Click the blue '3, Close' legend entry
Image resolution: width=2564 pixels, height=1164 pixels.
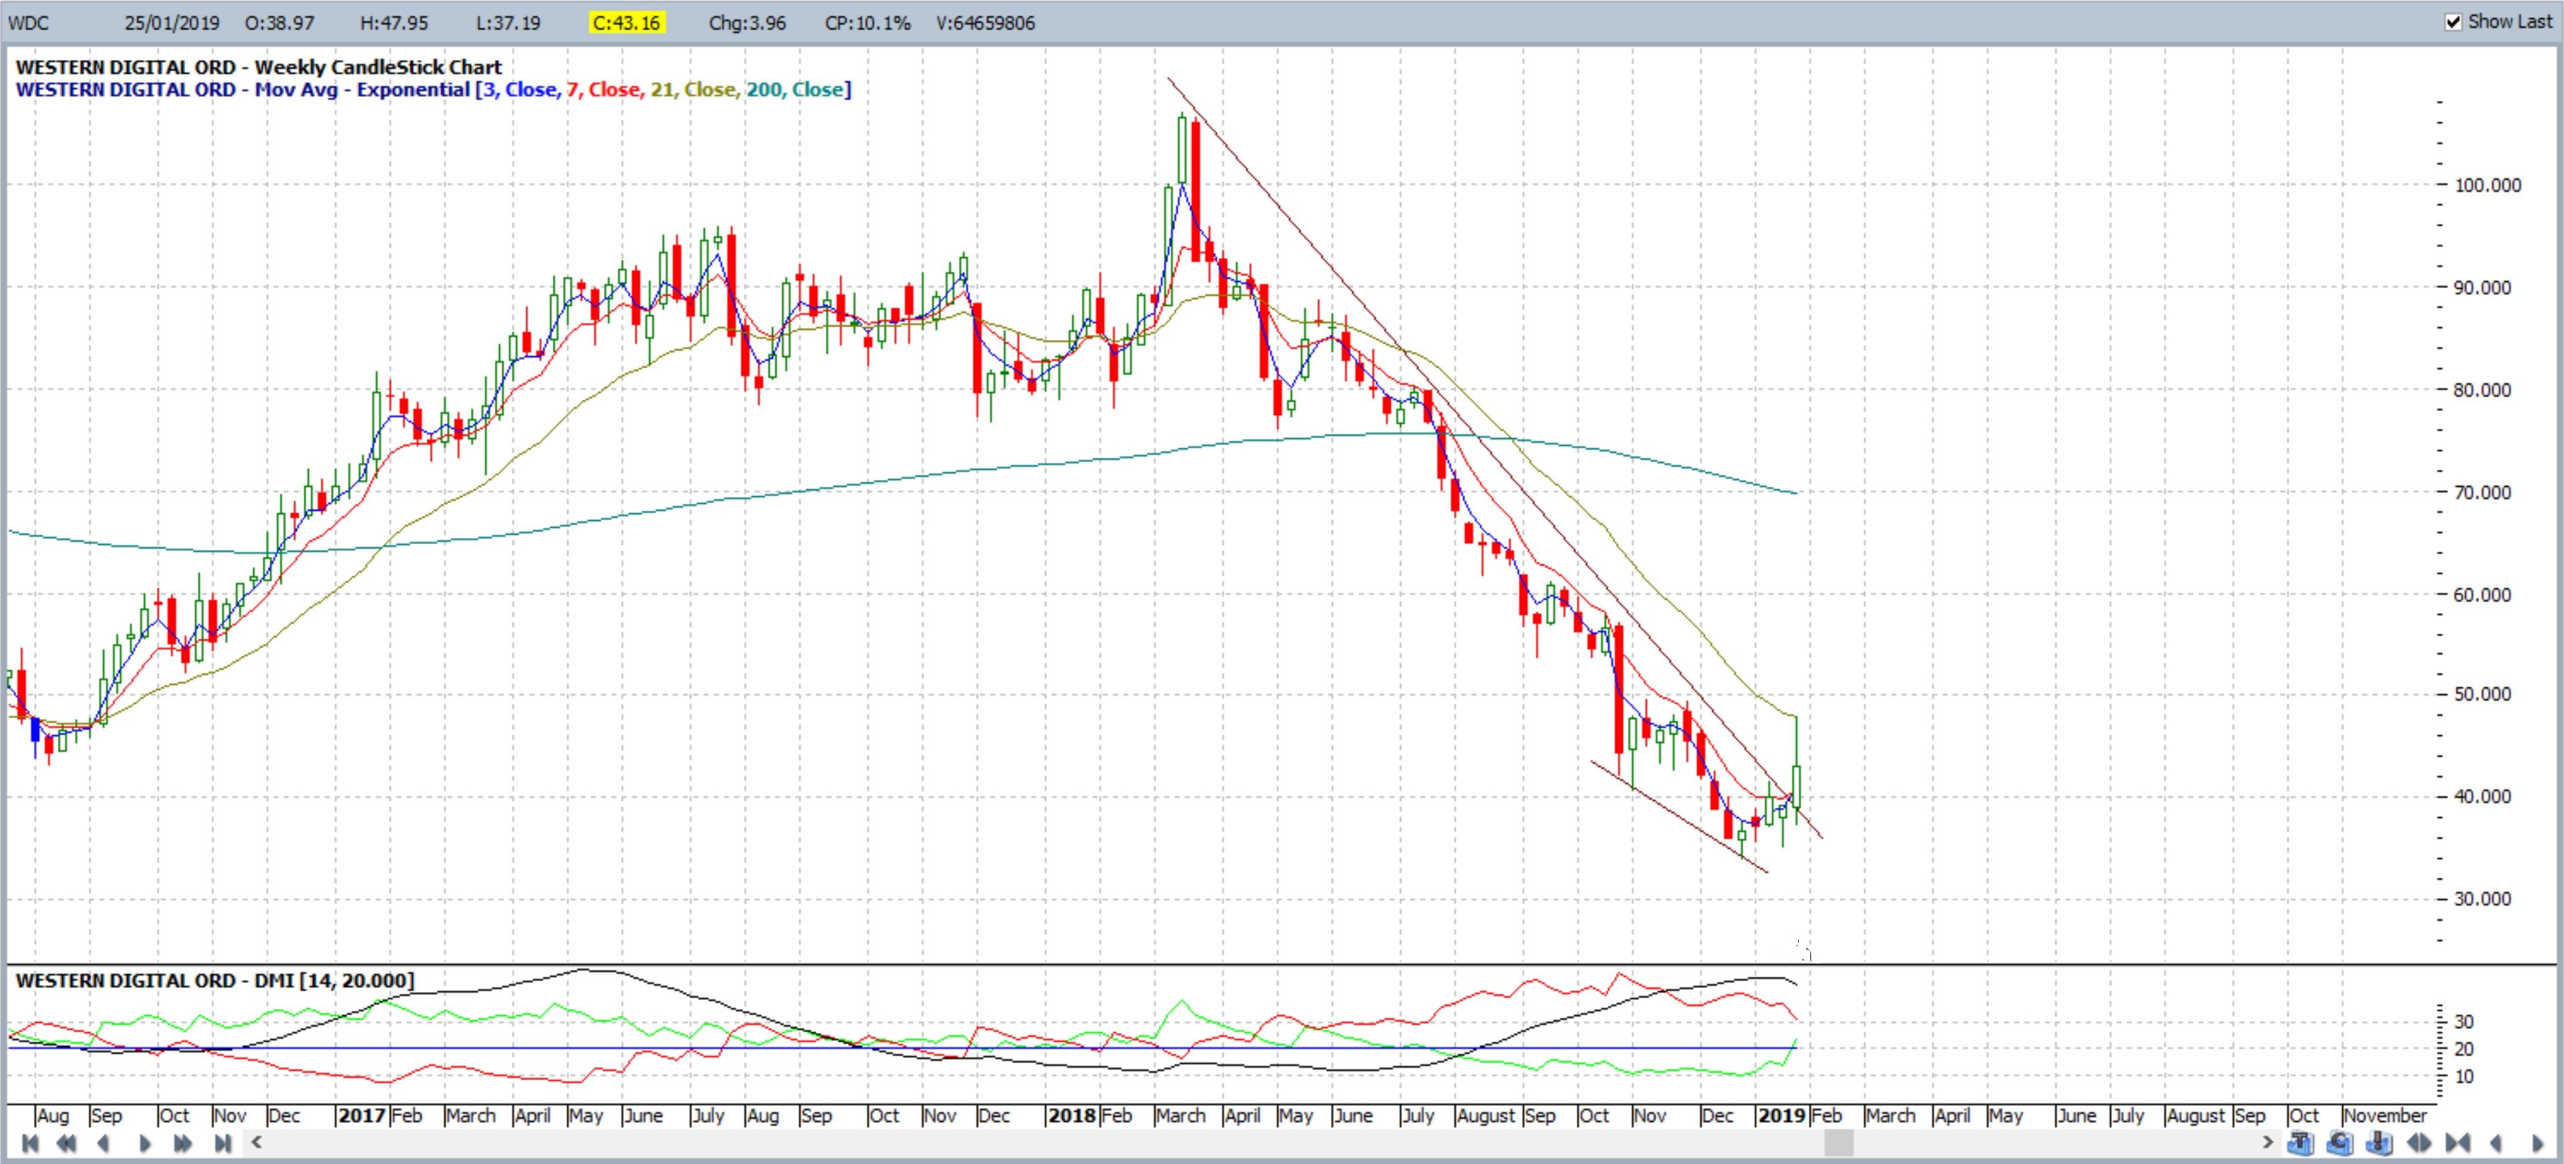(x=521, y=89)
